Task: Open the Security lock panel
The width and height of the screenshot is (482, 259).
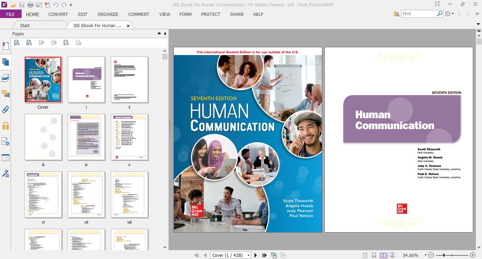Action: click(x=6, y=126)
